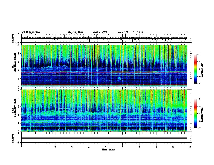Viewport: 214px width, 165px height.
Task: Click the time axis tick label '10'
Action: tap(190, 147)
